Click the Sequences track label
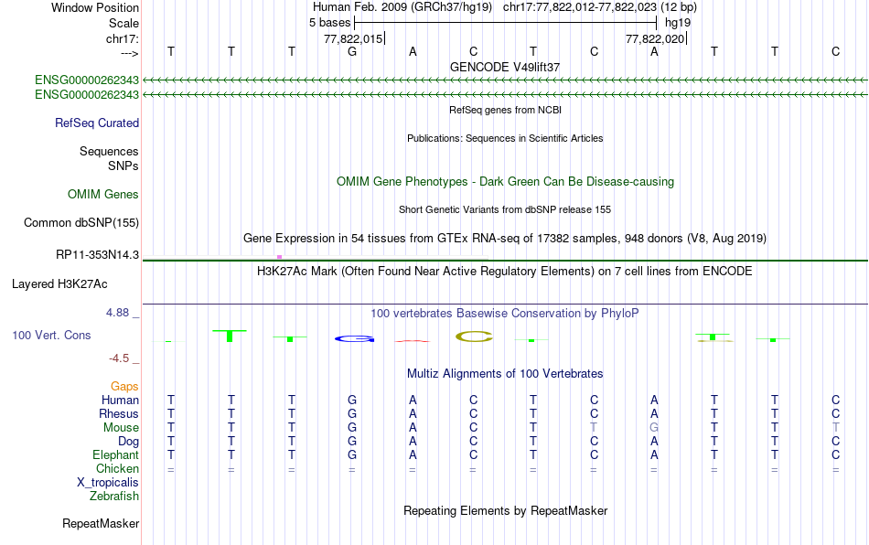Screen dimensions: 869x545 pyautogui.click(x=109, y=151)
